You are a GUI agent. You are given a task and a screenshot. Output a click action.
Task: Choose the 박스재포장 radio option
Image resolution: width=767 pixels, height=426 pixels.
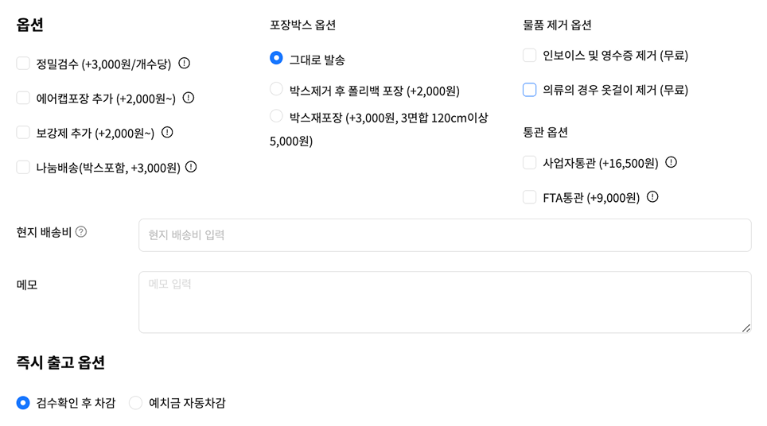(276, 116)
